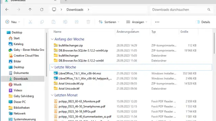Open Katalog in the navigation pane

click(x=16, y=44)
